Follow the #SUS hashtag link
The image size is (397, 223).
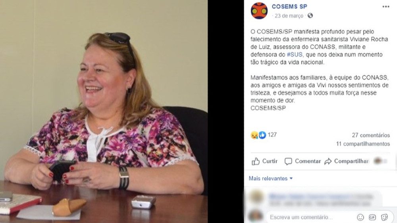pos(295,55)
